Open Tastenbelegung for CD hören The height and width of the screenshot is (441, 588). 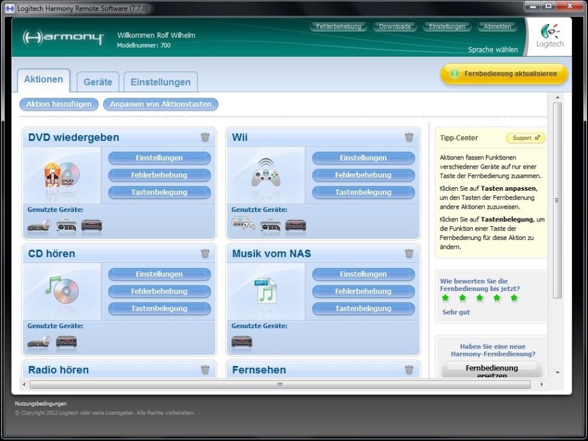tap(159, 308)
